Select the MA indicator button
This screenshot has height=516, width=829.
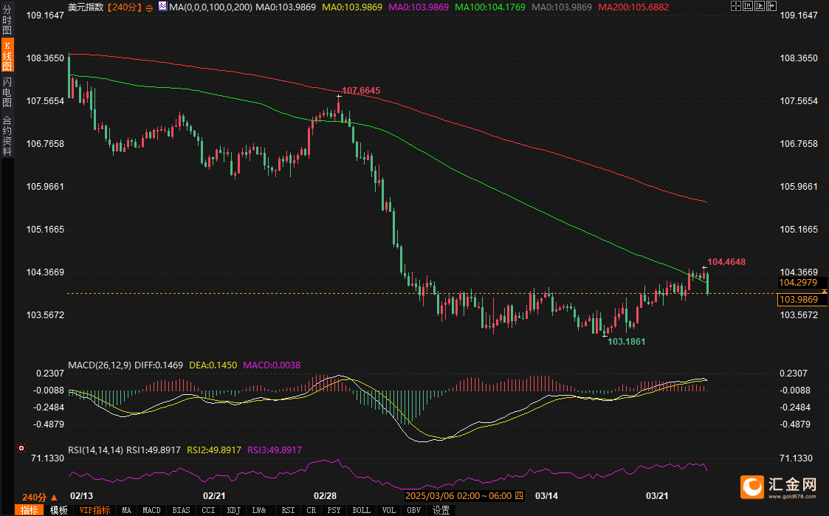(x=126, y=510)
